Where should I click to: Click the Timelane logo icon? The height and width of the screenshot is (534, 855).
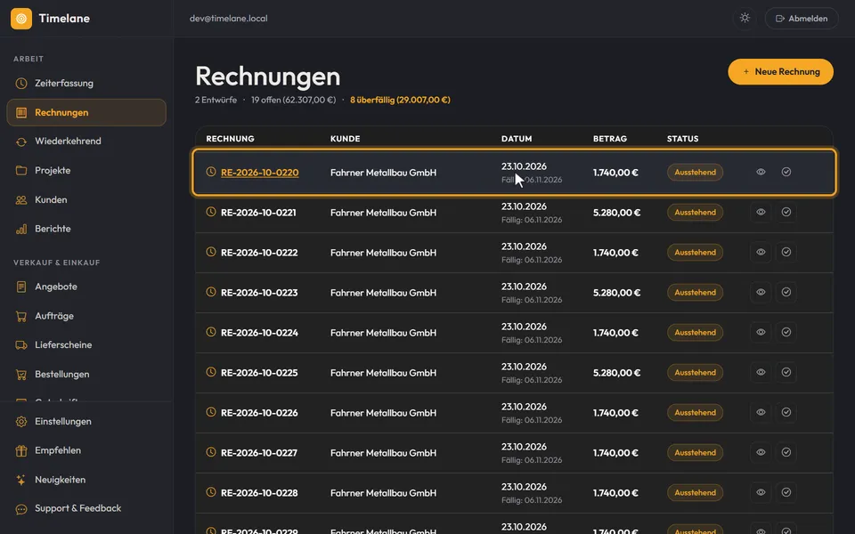[x=21, y=19]
